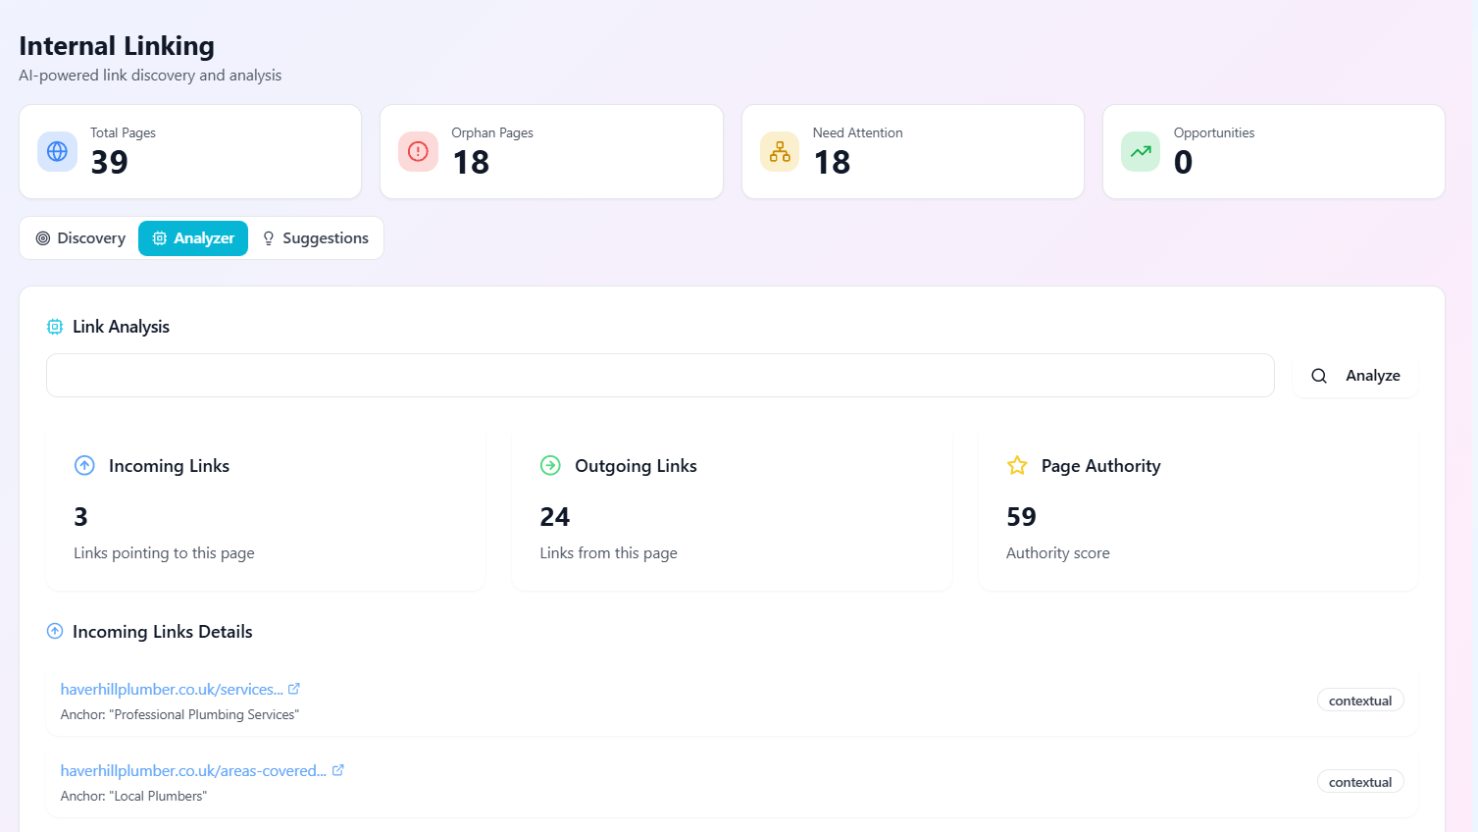1478x832 pixels.
Task: Click the Page Authority star icon
Action: coord(1016,465)
